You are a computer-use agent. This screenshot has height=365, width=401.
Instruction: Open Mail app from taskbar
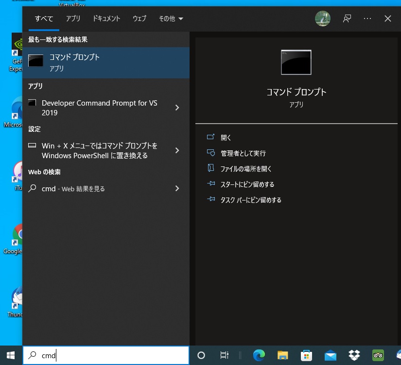click(x=330, y=355)
